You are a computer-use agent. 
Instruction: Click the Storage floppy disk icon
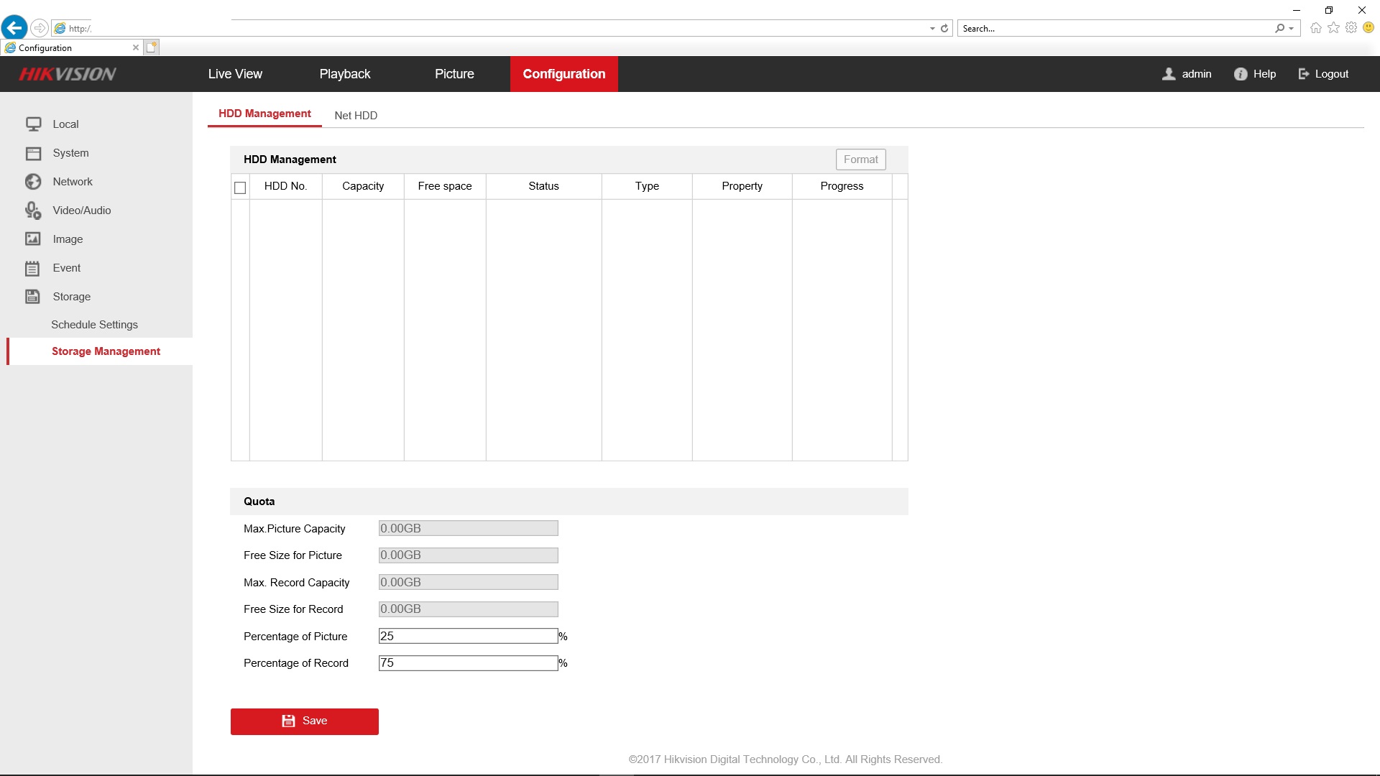33,296
